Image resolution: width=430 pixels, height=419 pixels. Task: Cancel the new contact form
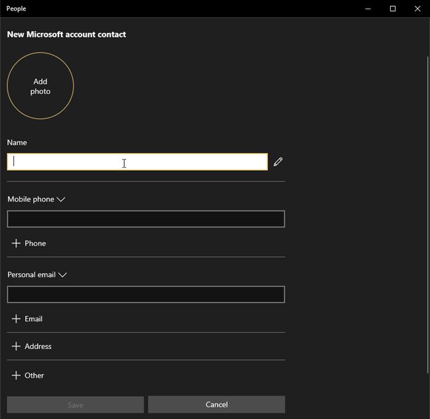(x=216, y=404)
